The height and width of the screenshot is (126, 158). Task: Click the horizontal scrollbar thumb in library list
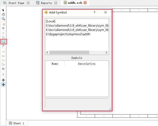click(x=69, y=52)
